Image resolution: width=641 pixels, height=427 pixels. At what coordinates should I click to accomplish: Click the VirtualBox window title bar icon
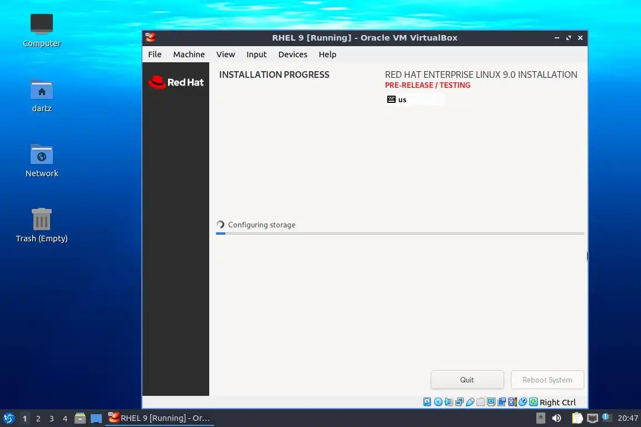[150, 38]
